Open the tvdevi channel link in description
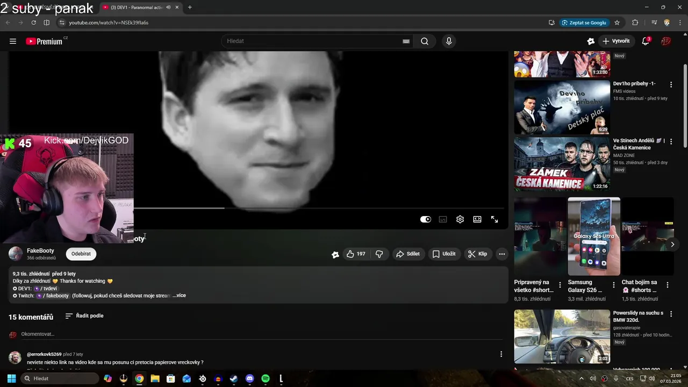Image resolution: width=688 pixels, height=387 pixels. pos(46,289)
